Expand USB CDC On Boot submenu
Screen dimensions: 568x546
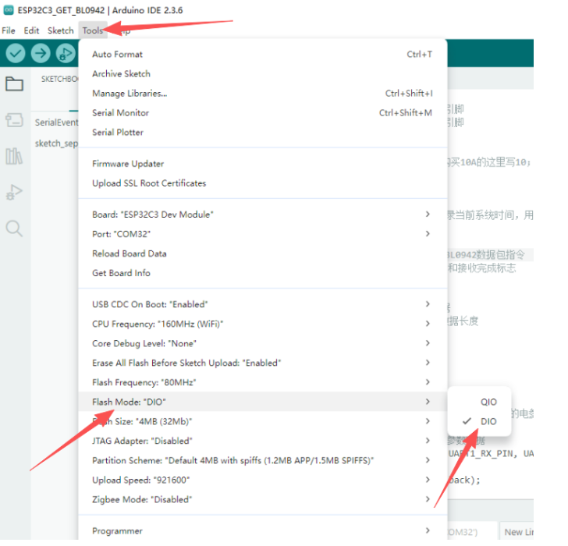point(263,304)
